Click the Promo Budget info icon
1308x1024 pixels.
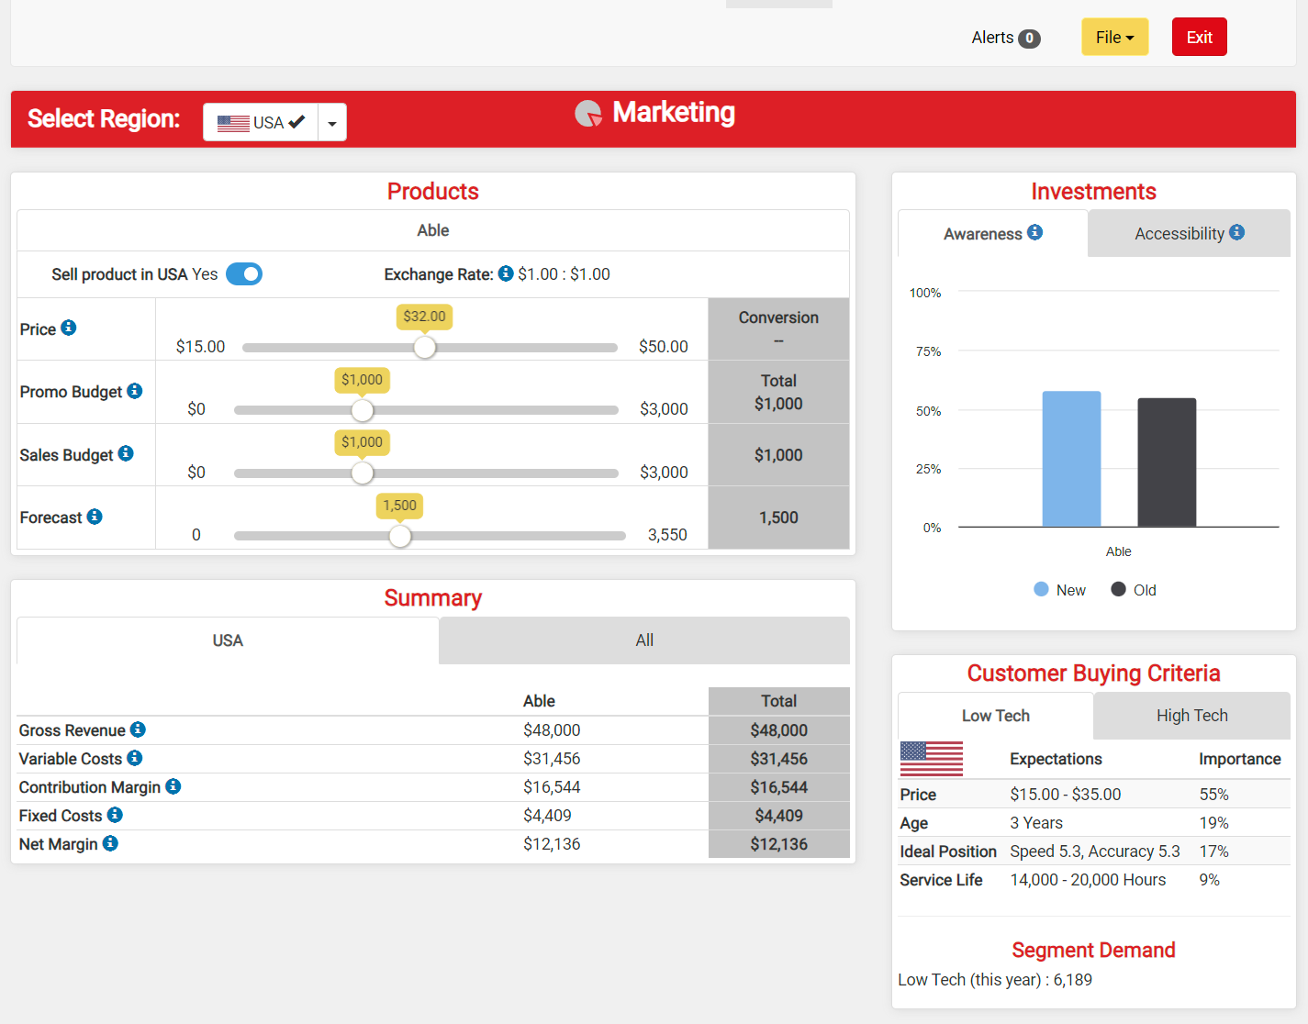[135, 391]
